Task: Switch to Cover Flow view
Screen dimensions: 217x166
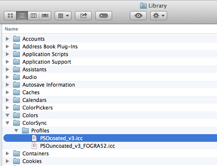Action: coord(45,16)
